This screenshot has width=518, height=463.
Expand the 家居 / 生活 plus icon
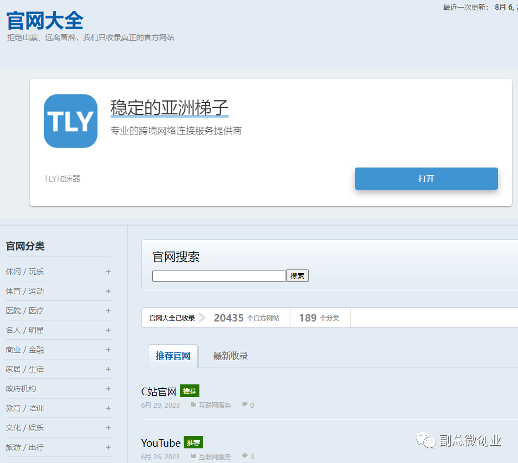tap(108, 369)
